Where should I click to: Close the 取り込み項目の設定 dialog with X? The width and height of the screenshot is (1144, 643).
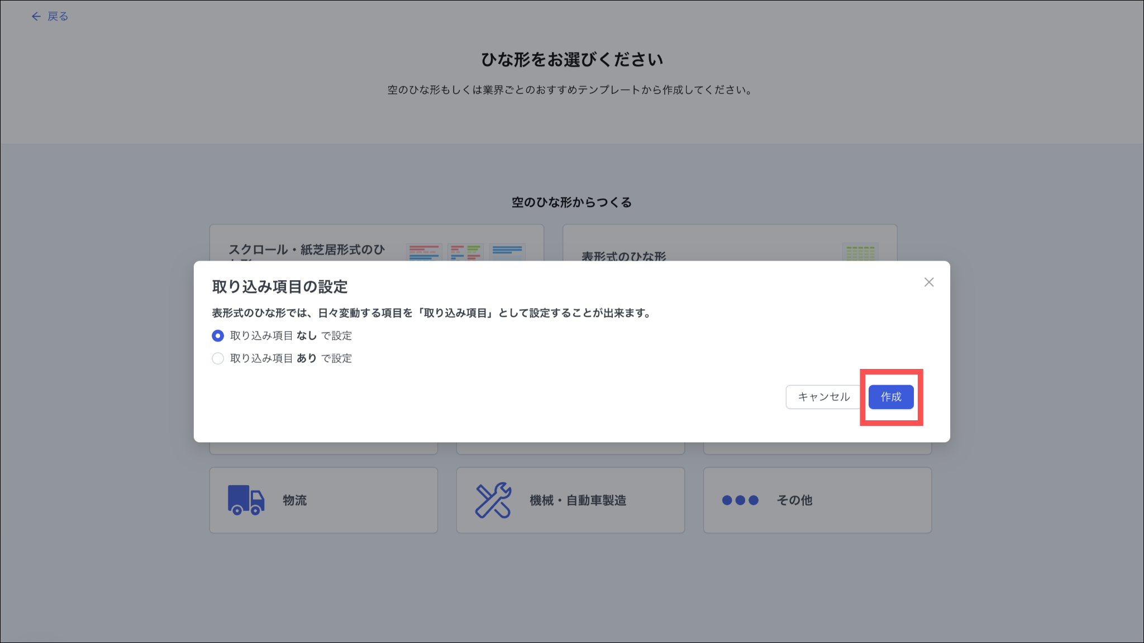(x=928, y=282)
